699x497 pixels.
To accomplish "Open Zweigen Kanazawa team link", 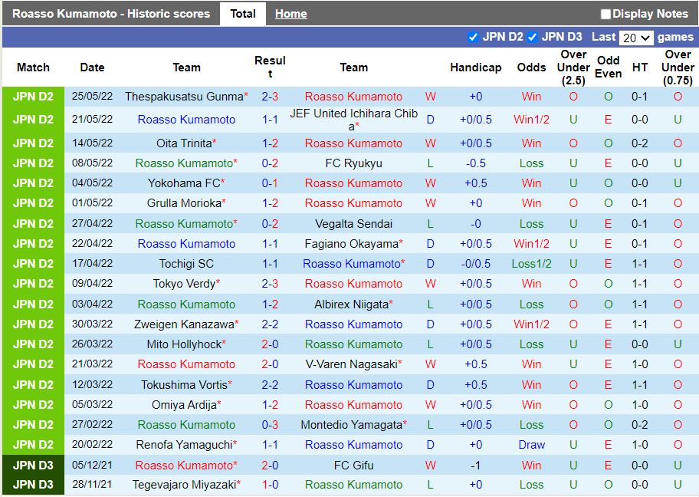I will coord(184,324).
